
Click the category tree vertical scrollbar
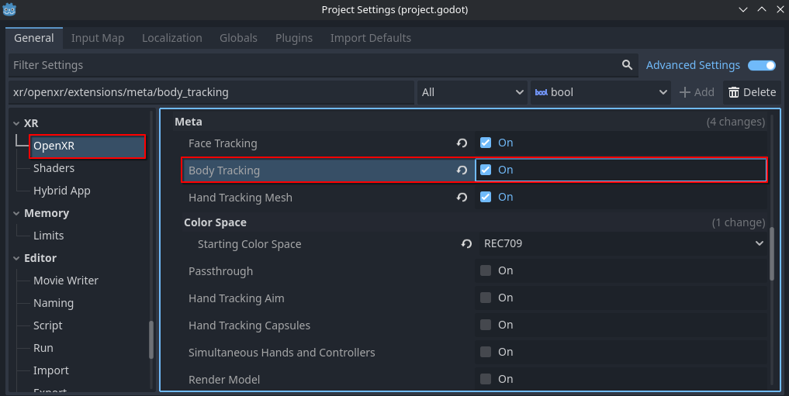pyautogui.click(x=151, y=339)
